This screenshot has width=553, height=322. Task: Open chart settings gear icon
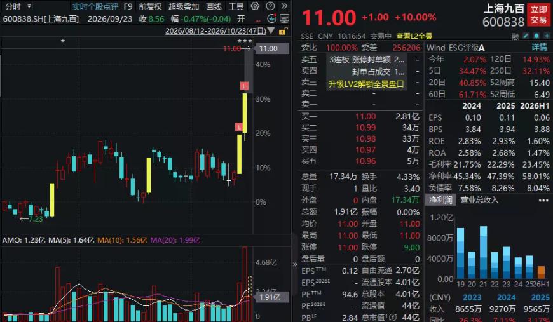coord(255,6)
